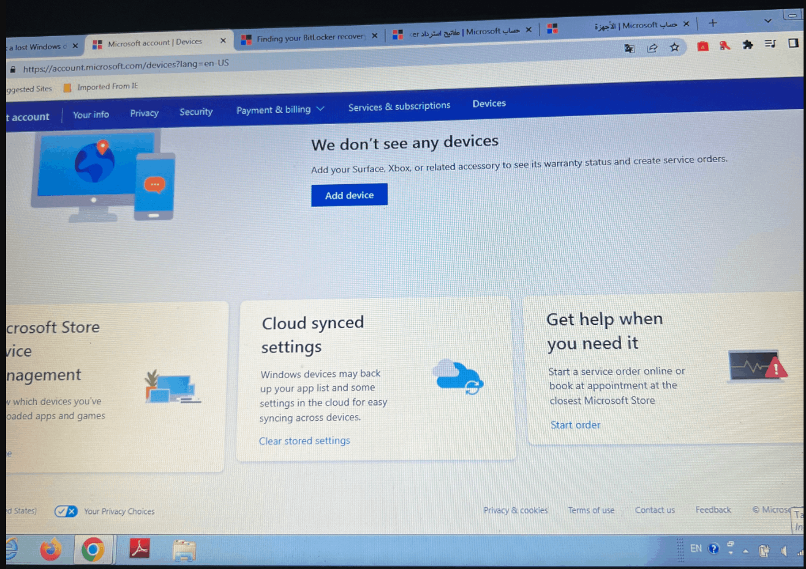The width and height of the screenshot is (806, 569).
Task: Click the share page icon
Action: click(x=652, y=48)
